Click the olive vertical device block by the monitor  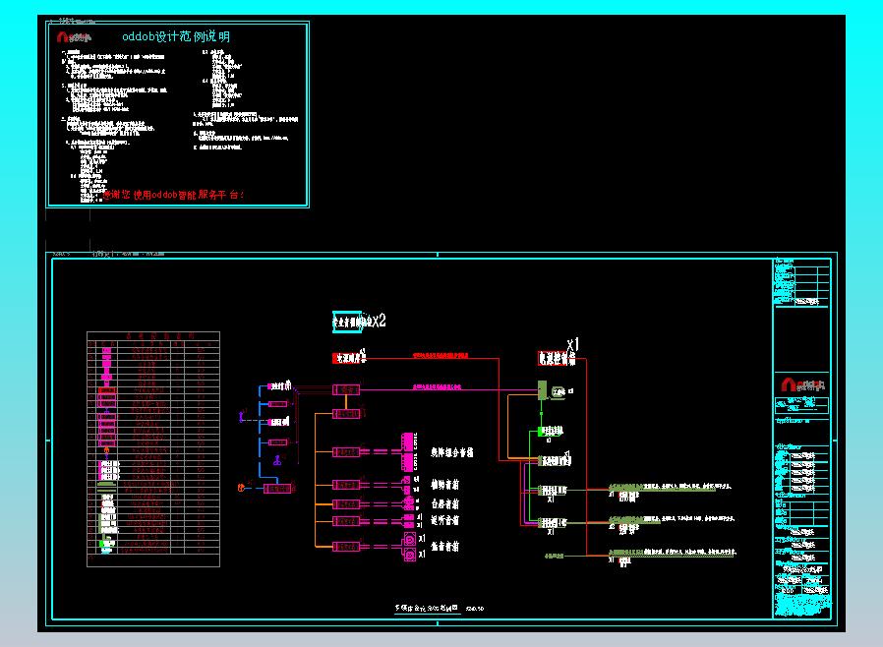pos(542,390)
